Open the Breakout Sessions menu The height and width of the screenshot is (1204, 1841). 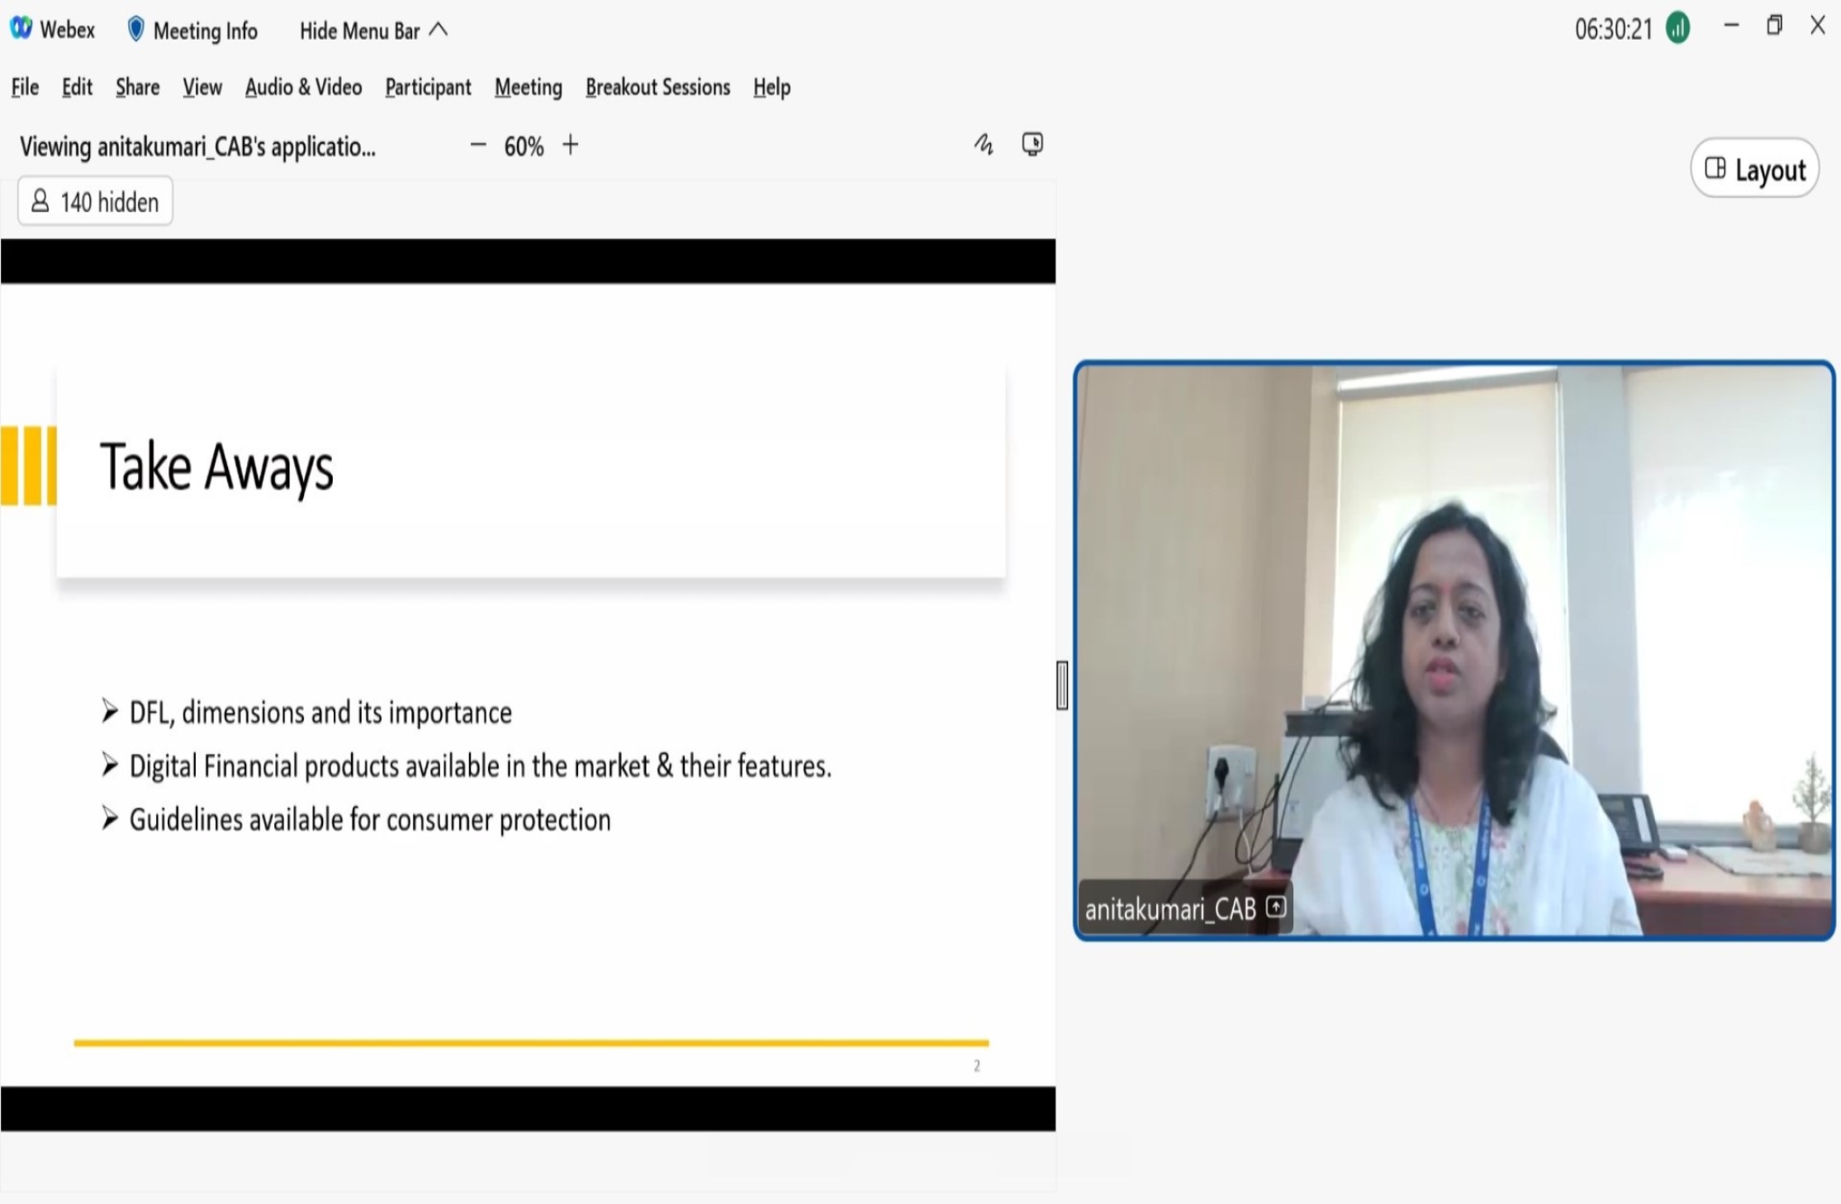(657, 87)
